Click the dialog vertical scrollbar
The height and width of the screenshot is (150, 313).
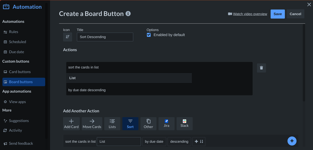304,63
